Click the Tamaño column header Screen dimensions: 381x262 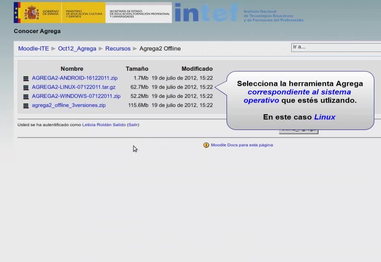tap(137, 69)
